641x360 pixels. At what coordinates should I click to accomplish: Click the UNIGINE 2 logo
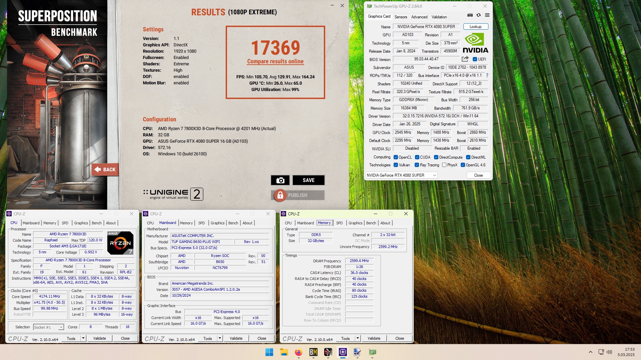[x=173, y=194]
